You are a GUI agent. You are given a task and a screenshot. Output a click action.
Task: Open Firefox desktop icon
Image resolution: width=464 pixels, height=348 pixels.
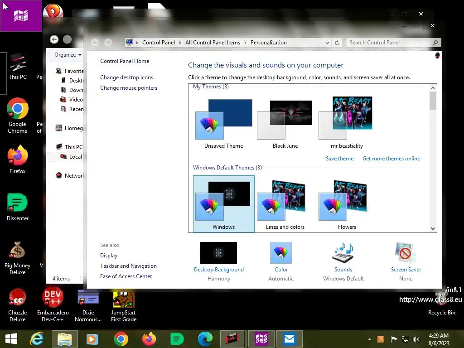[18, 159]
